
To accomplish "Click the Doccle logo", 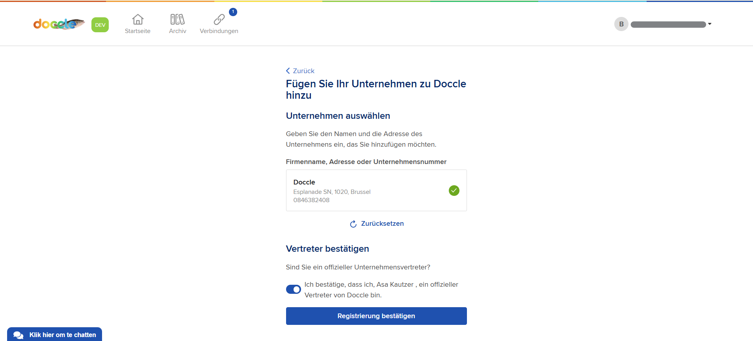I will (x=59, y=24).
